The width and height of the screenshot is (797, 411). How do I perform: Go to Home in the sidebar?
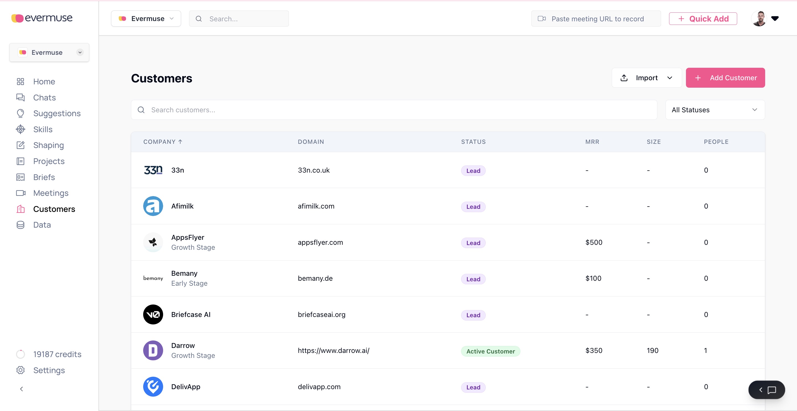tap(44, 82)
